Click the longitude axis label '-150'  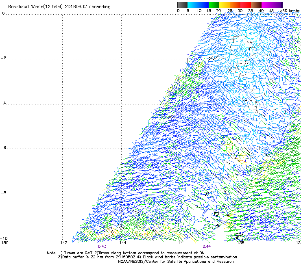(4, 242)
